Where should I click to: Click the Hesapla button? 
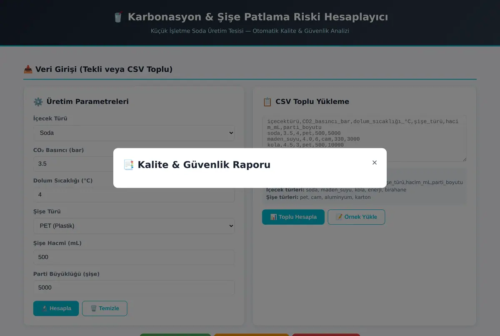[56, 308]
